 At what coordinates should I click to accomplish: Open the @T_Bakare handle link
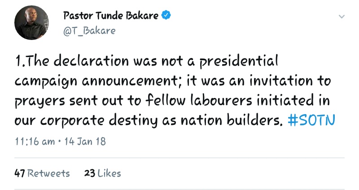(x=89, y=31)
